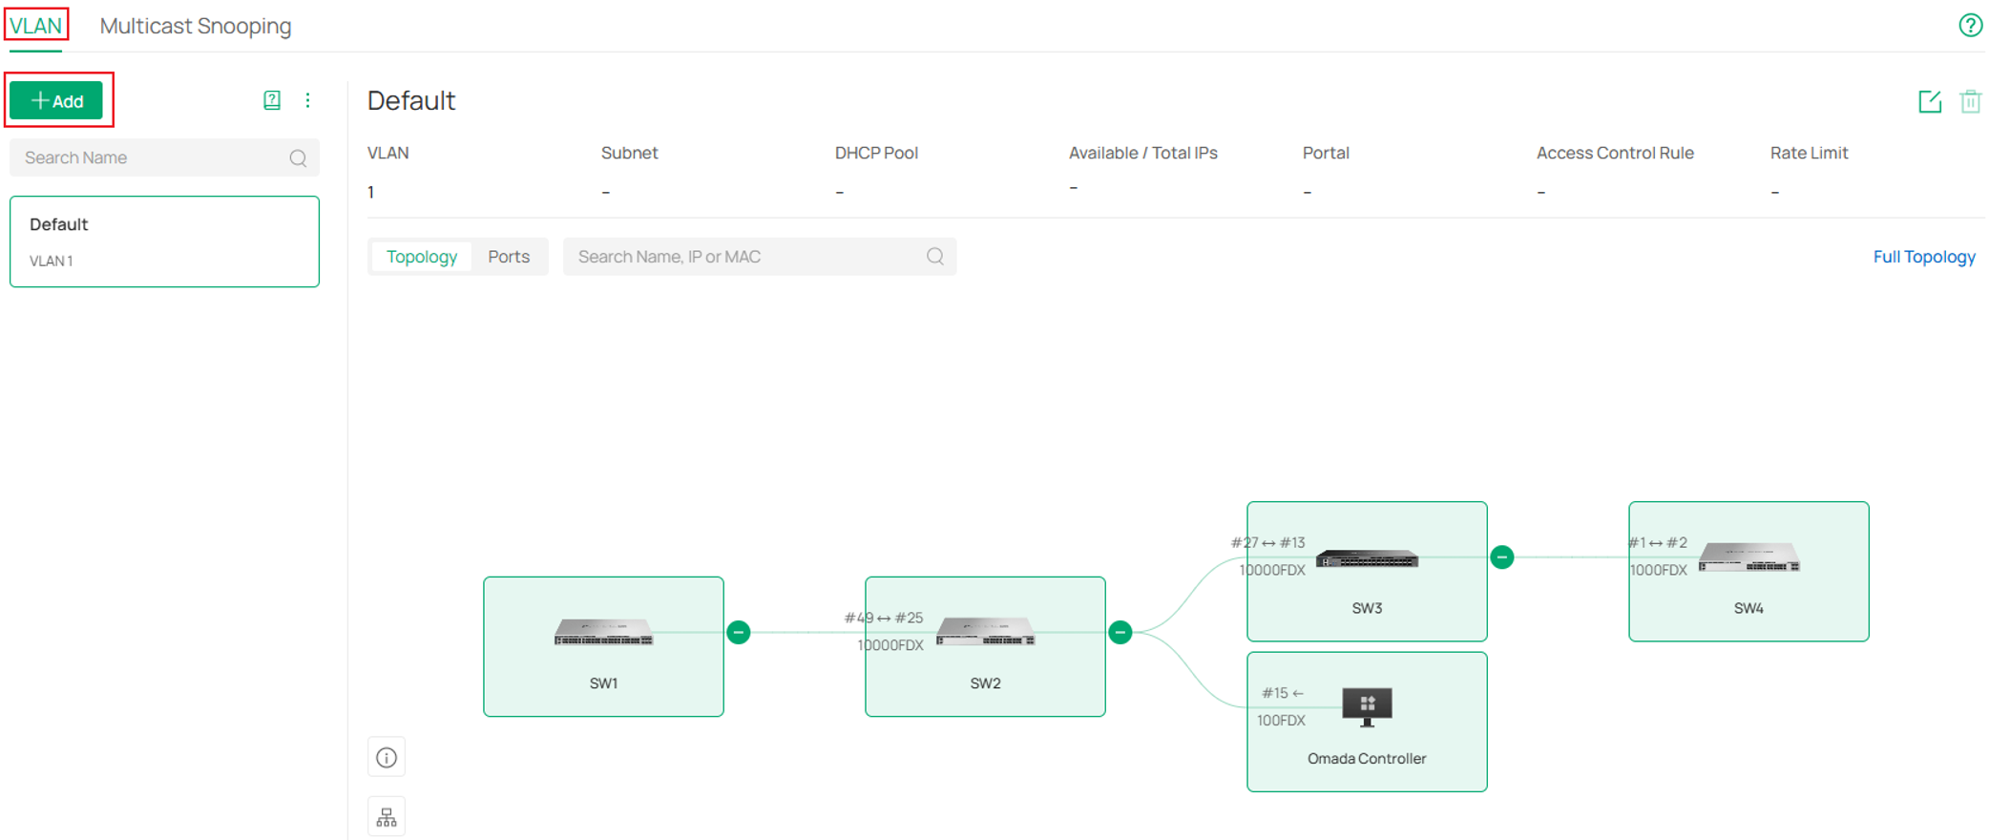Click the Rate Limit column header
Image resolution: width=1989 pixels, height=840 pixels.
pos(1809,153)
